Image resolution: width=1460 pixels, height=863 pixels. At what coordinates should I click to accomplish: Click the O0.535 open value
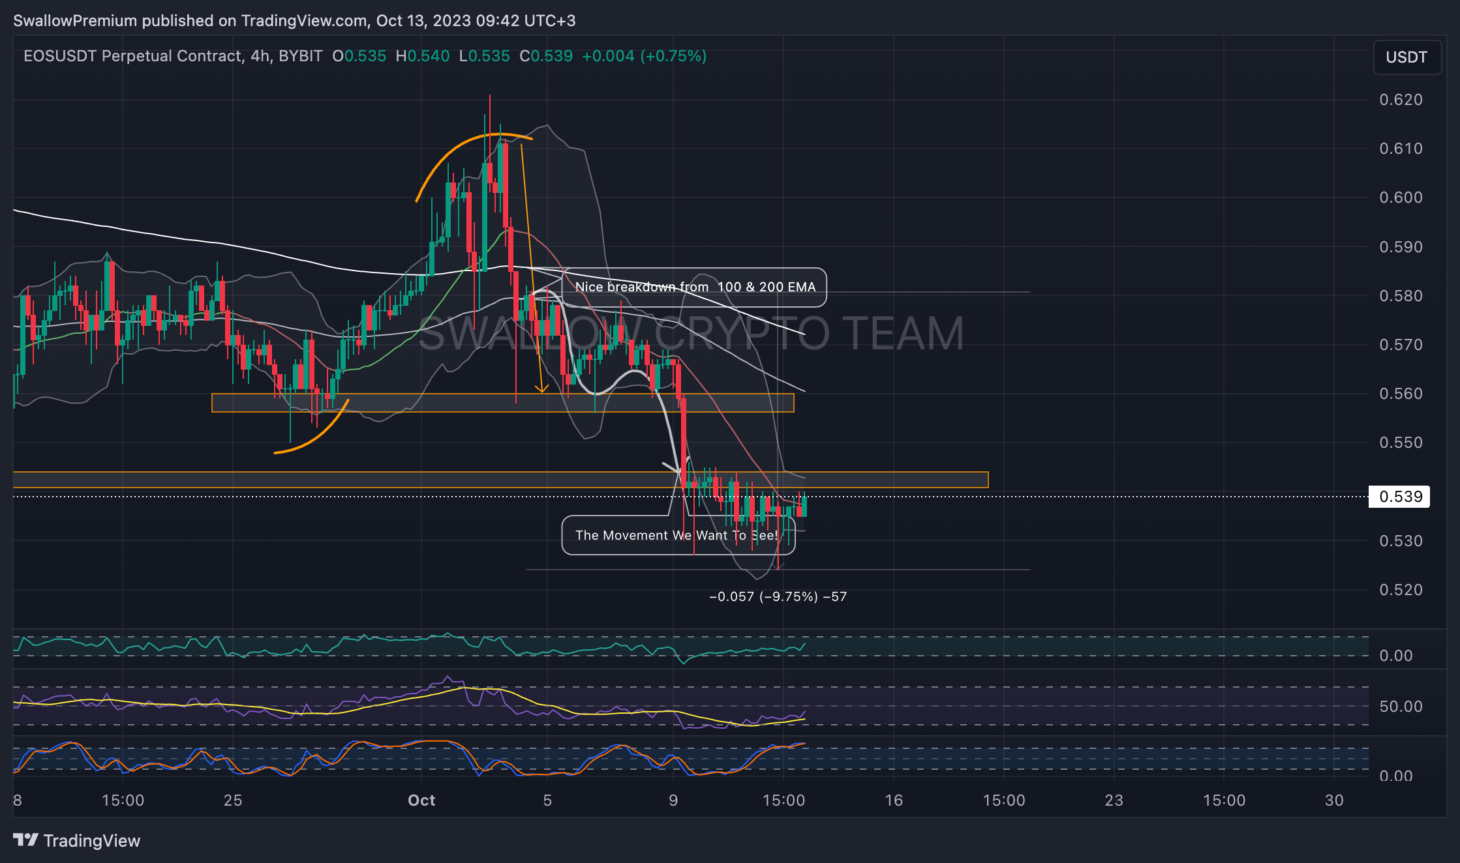pyautogui.click(x=359, y=56)
